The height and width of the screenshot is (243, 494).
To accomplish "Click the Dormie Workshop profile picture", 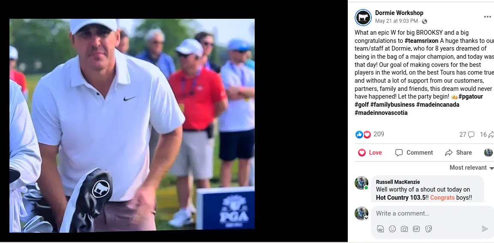I will pyautogui.click(x=363, y=17).
